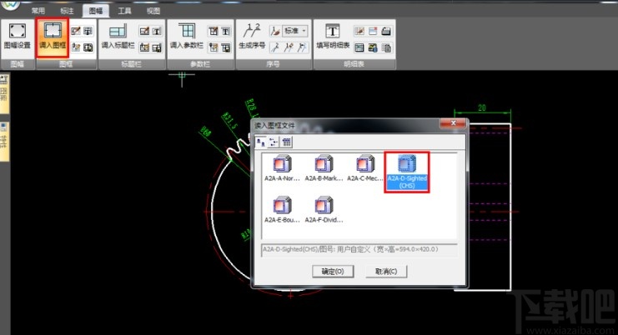Click the lower-left small icon in 参数栏 group
This screenshot has height=335, width=618.
pyautogui.click(x=214, y=47)
